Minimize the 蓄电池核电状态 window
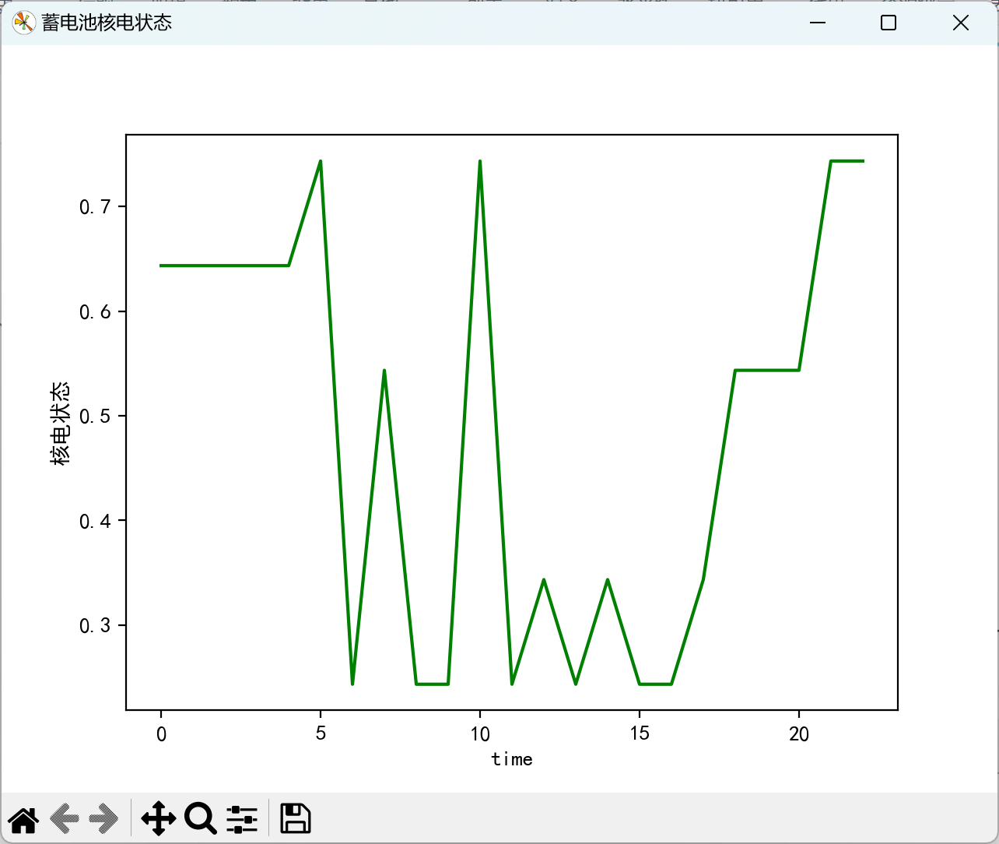The width and height of the screenshot is (999, 844). click(x=817, y=23)
